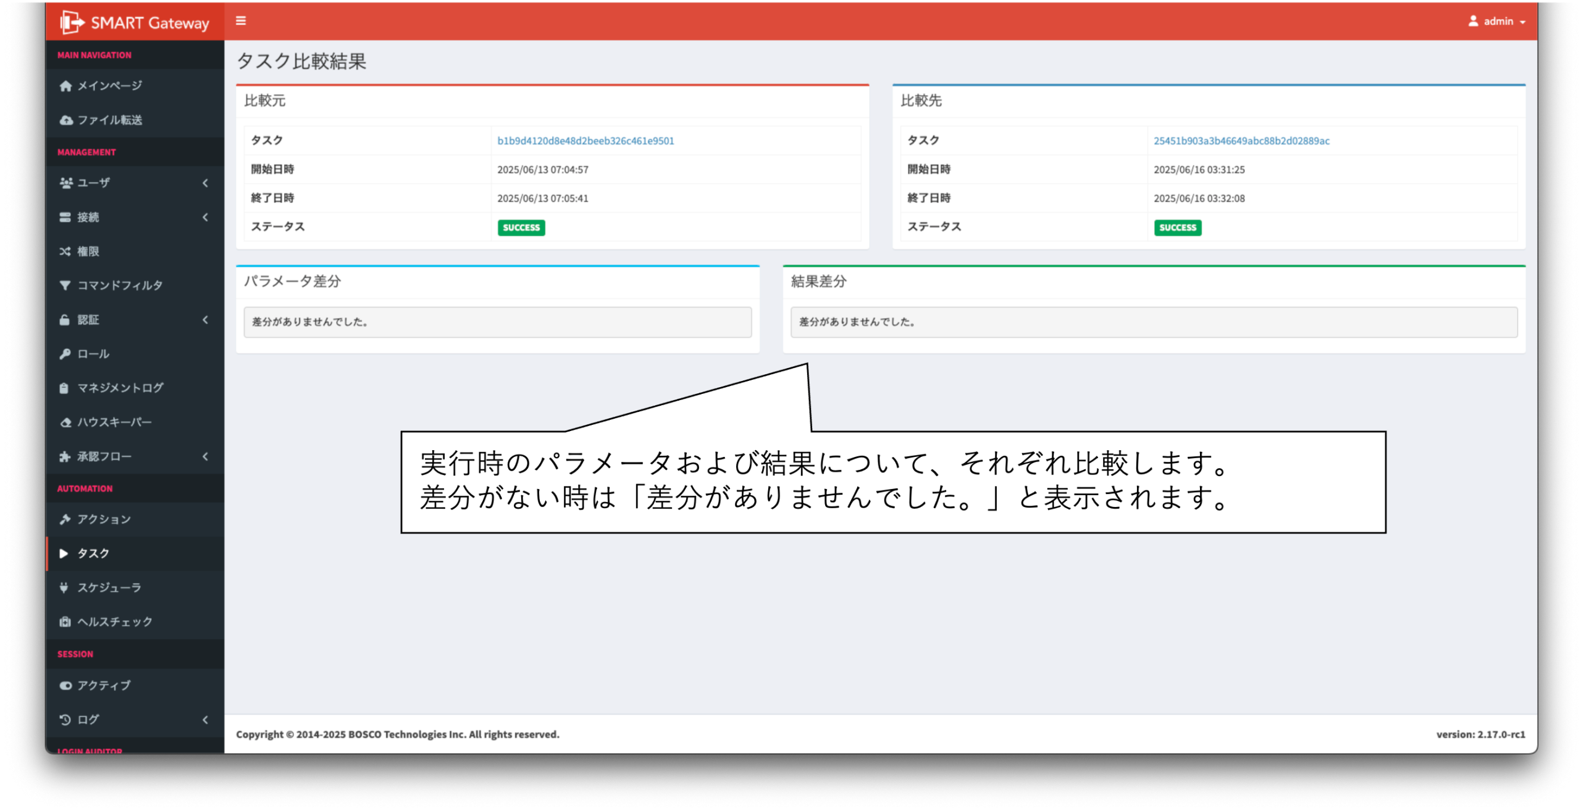Viewport: 1581px width, 812px height.
Task: Click the clipboard icon for マネジメントログ
Action: (64, 388)
